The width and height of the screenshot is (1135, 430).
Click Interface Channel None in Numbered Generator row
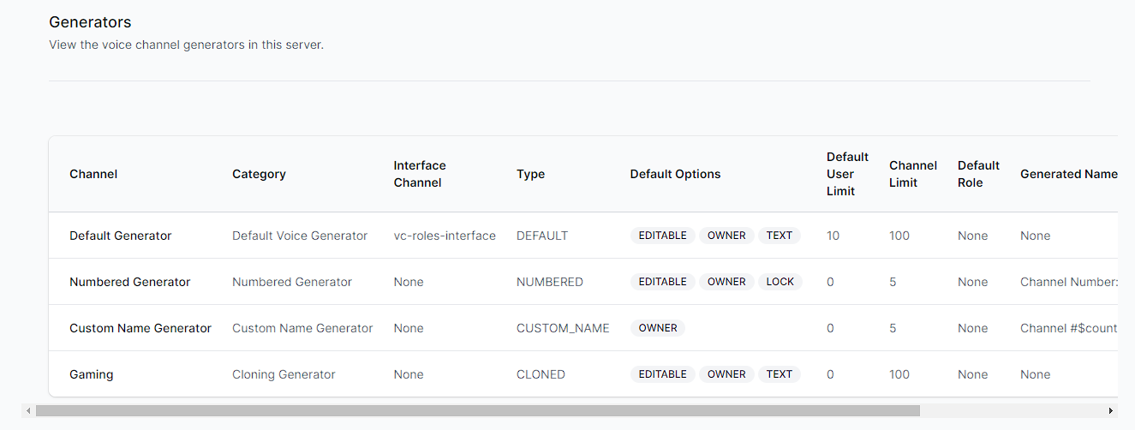coord(409,282)
